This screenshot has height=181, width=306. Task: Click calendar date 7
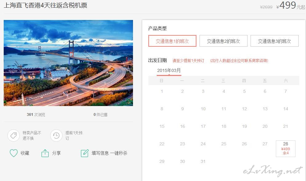click(285, 91)
